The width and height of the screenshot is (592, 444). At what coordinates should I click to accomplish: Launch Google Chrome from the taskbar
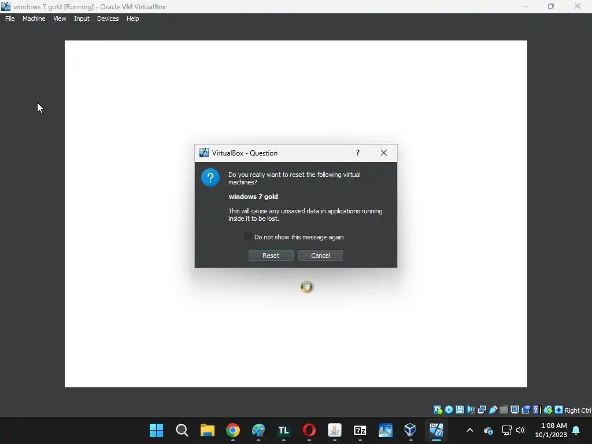(x=233, y=430)
